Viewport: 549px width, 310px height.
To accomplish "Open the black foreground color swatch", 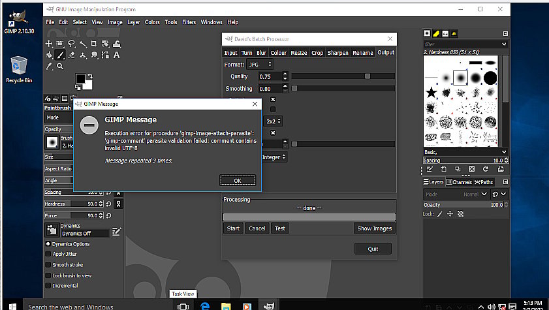I will pos(80,78).
